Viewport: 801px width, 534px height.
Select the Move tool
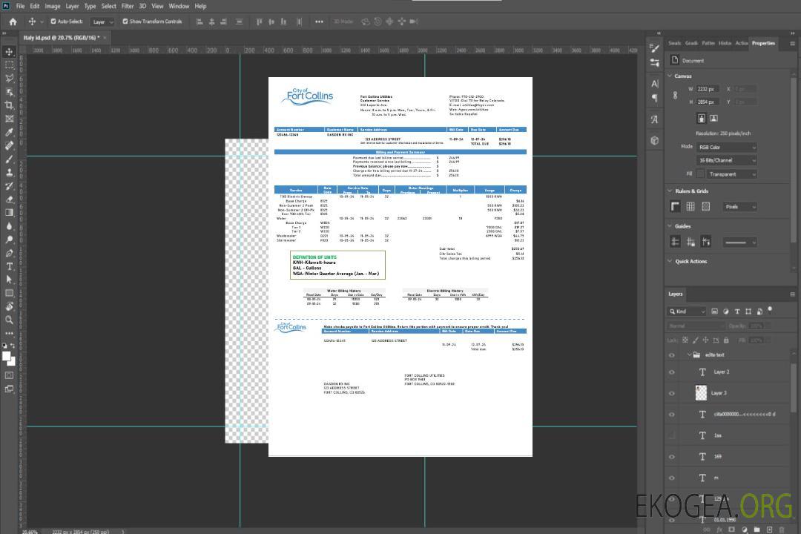[x=9, y=52]
